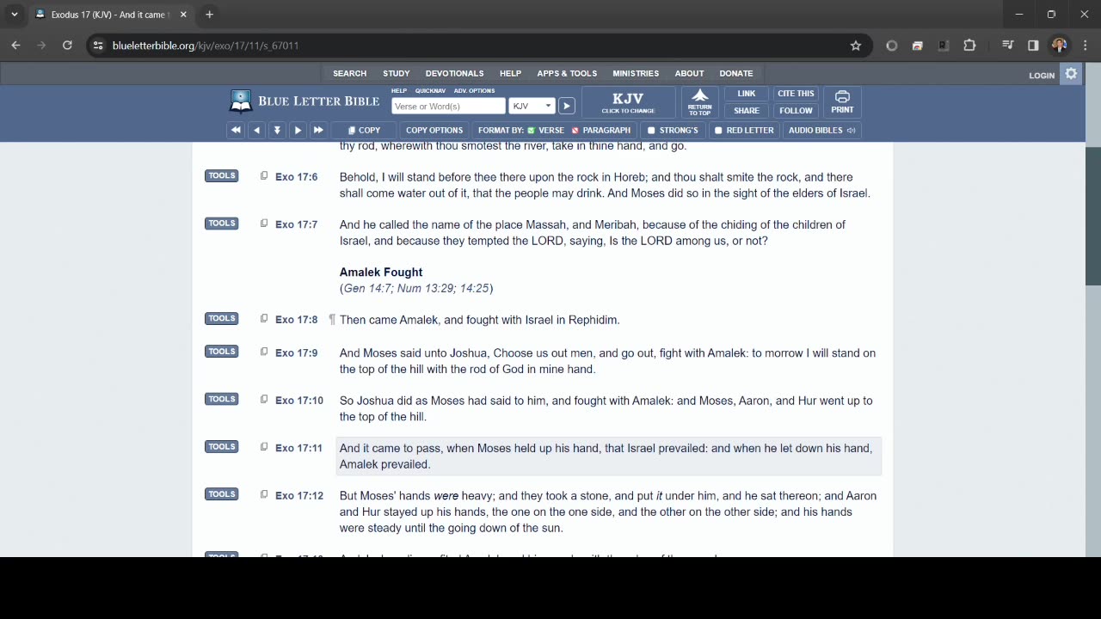Open Chrome extensions puzzle icon
Screen dimensions: 1101x619
pos(969,46)
